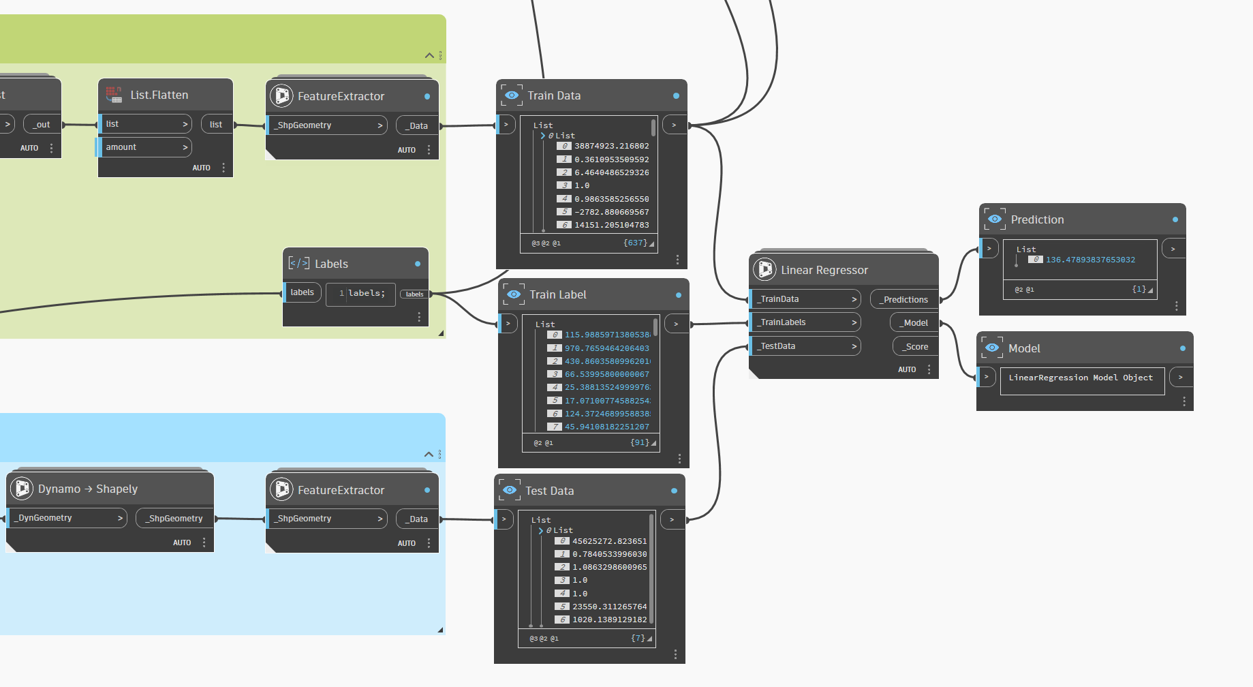Expand nested 0 List in Train Data
This screenshot has height=687, width=1253.
(543, 136)
